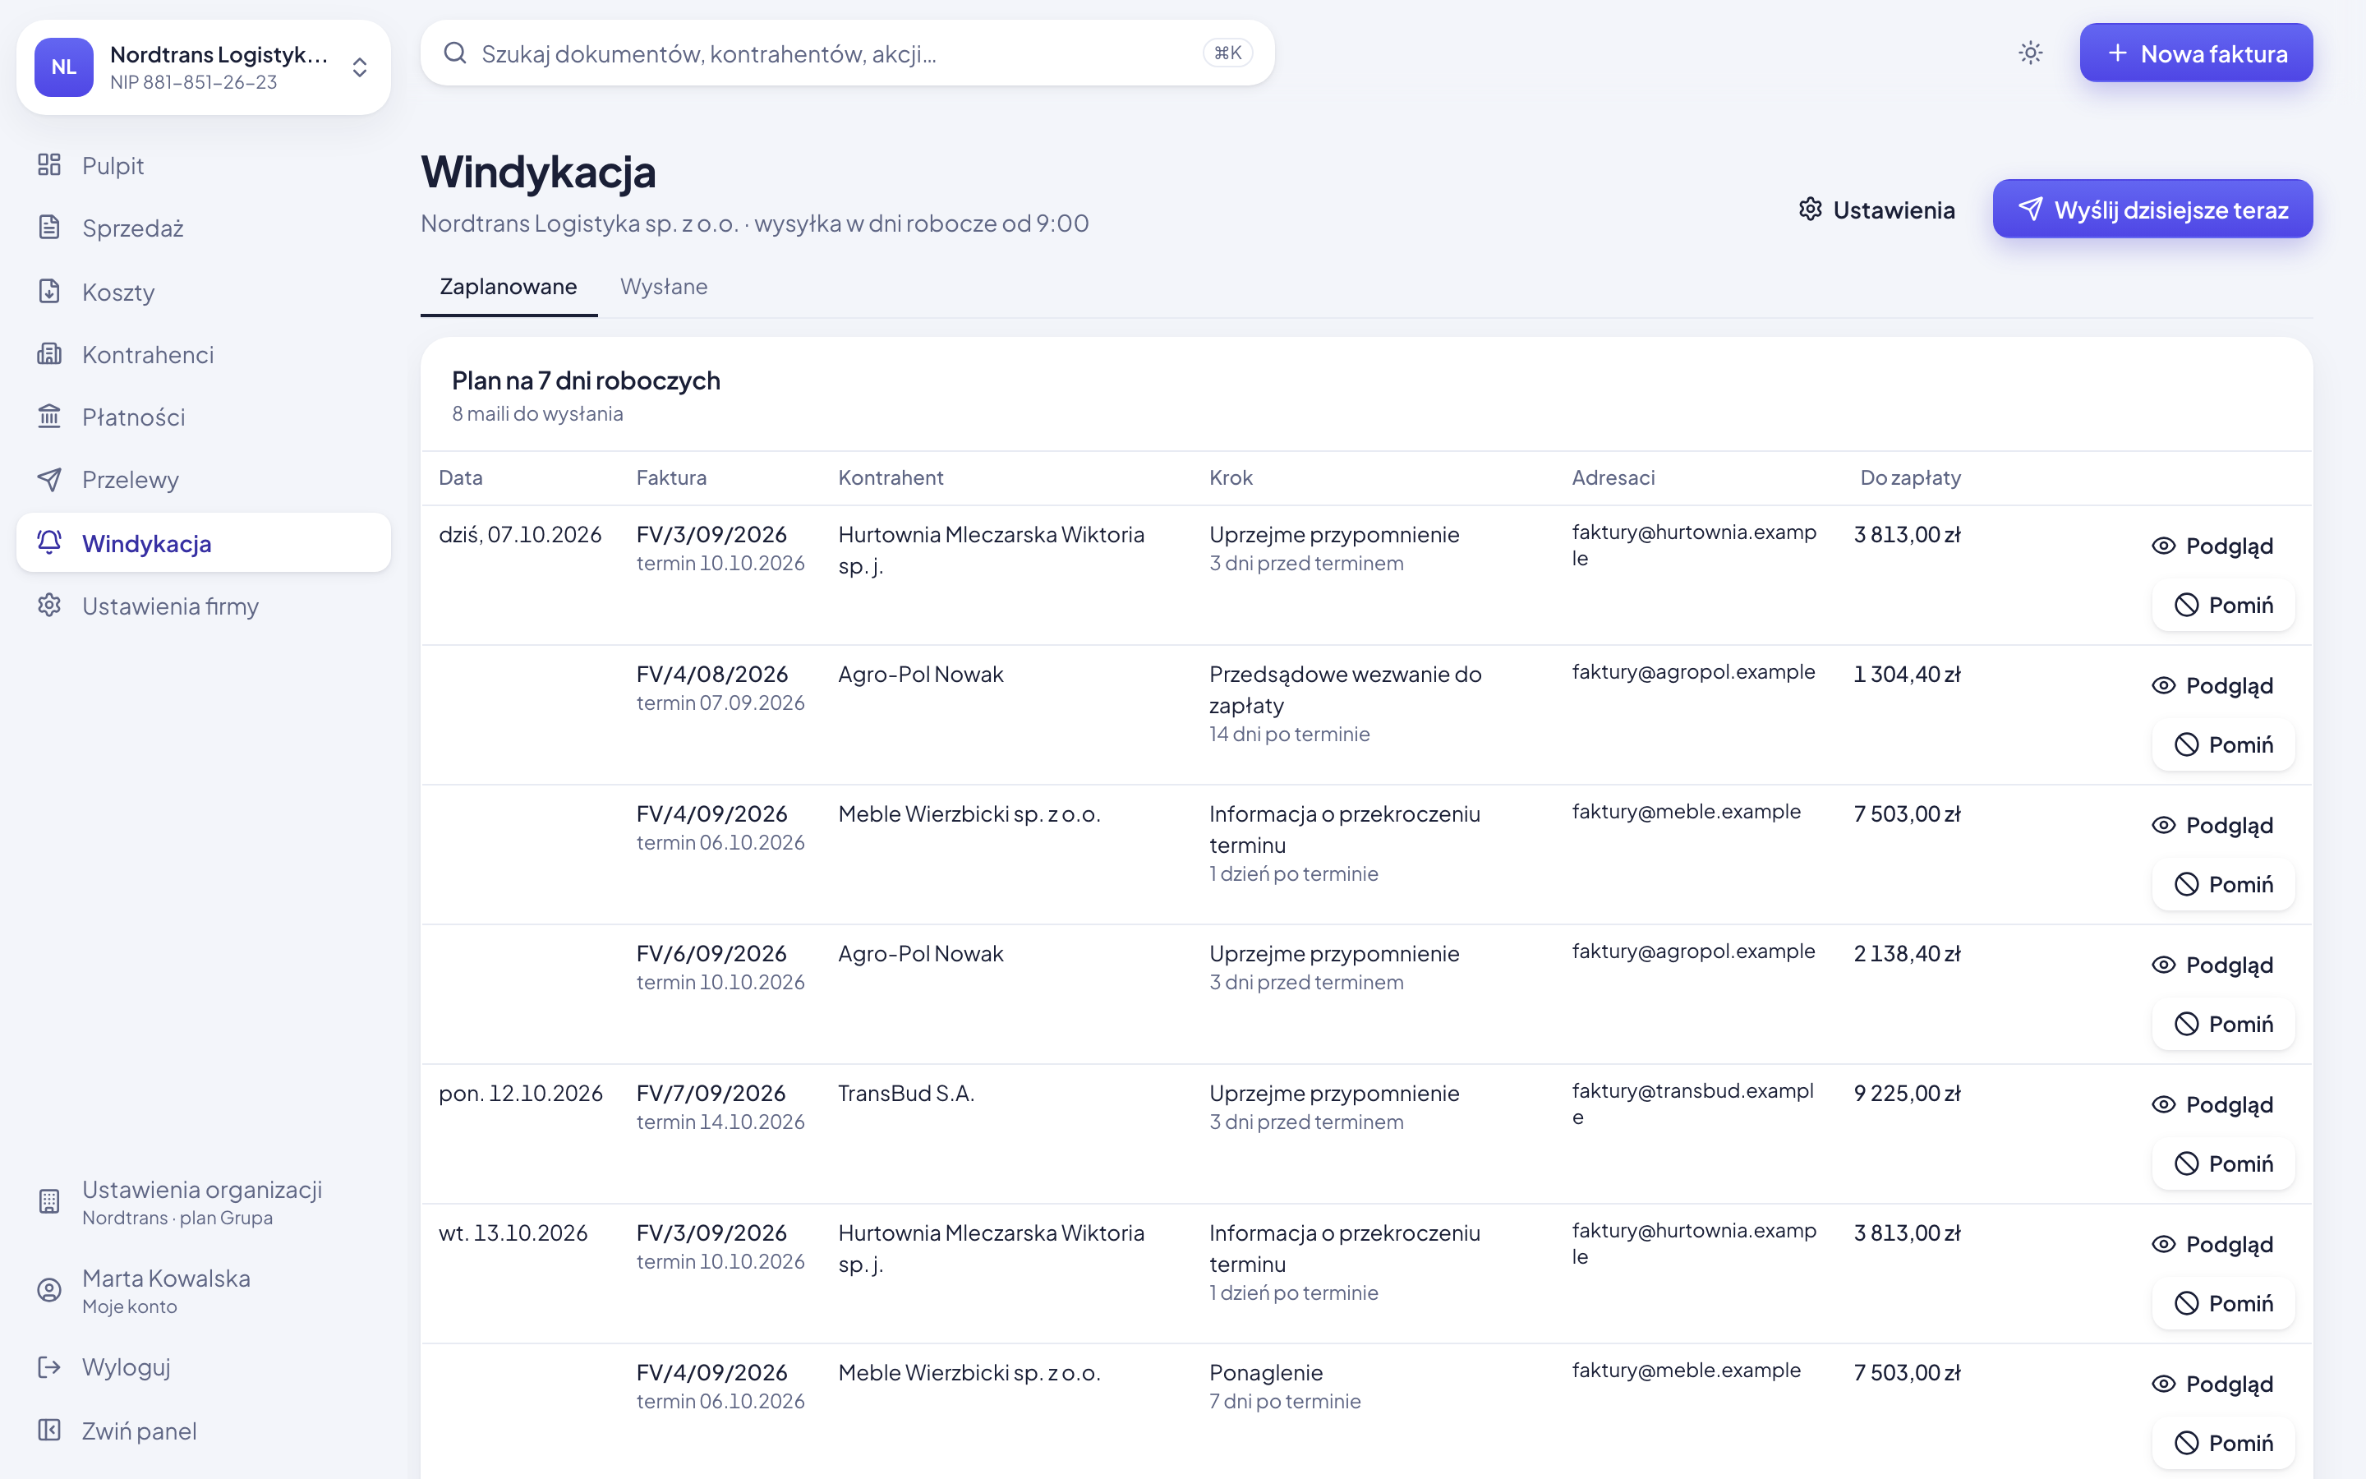
Task: Click the Wyloguj logout icon
Action: (49, 1366)
